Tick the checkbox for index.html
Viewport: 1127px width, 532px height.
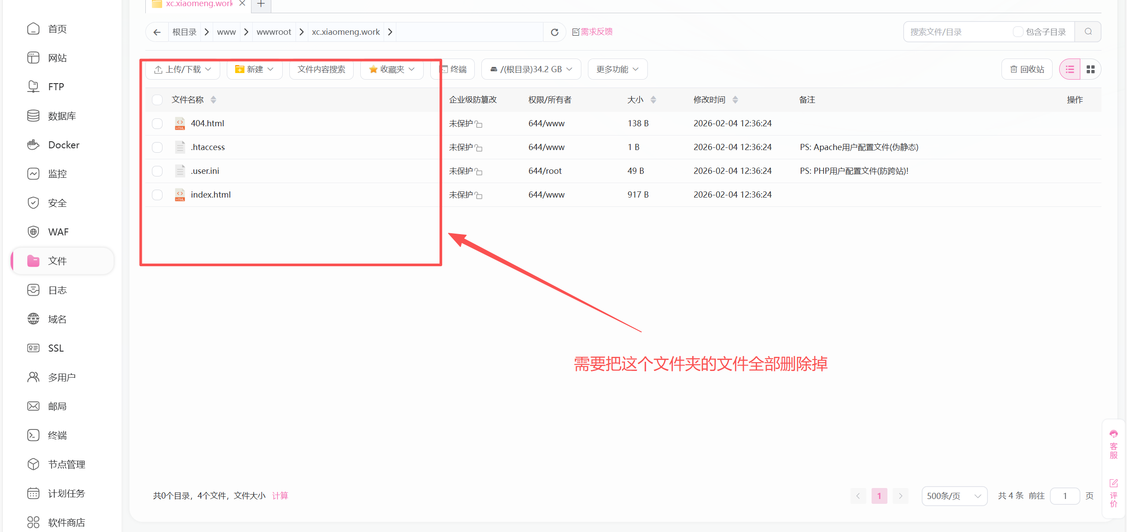[x=157, y=194]
